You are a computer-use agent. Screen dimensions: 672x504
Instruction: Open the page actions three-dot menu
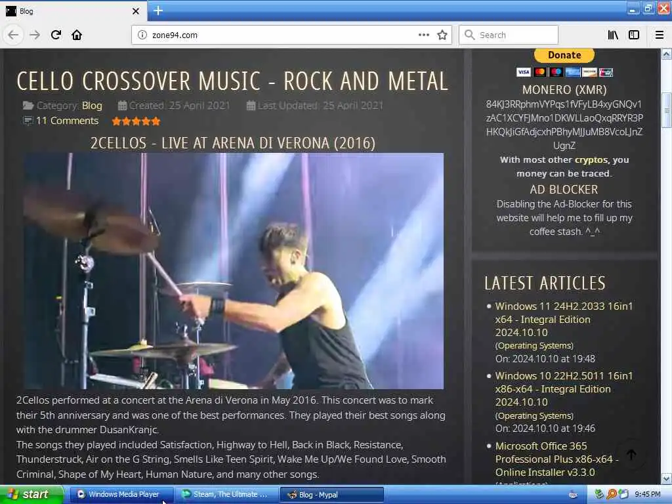(x=423, y=35)
